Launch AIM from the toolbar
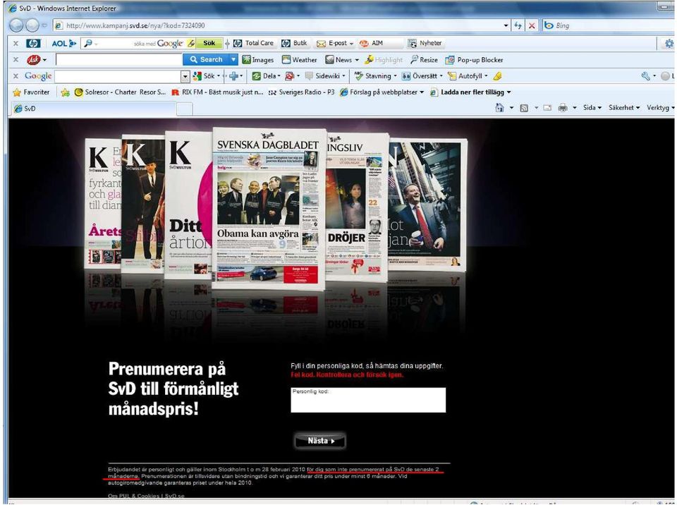Screen dimensions: 677x505 (372, 43)
